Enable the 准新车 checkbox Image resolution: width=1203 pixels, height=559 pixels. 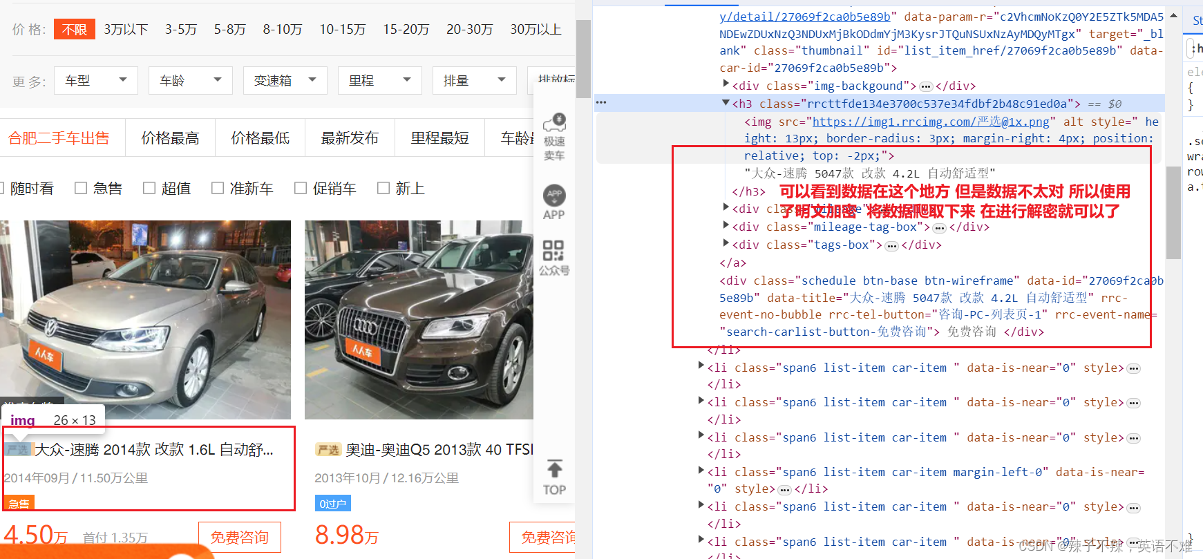218,188
